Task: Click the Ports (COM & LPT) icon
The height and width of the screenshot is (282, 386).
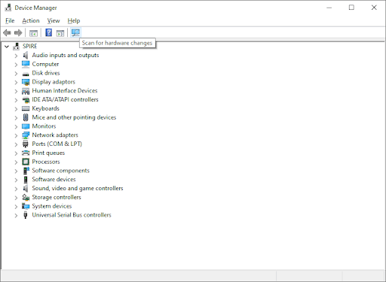Action: 26,144
